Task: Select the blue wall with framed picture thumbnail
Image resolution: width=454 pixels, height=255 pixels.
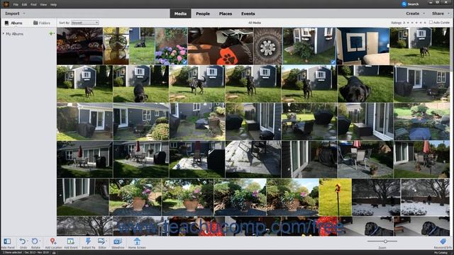Action: click(362, 46)
